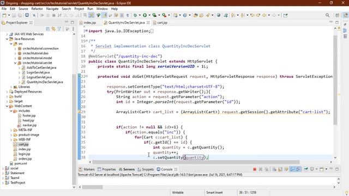Open the Run button dropdown arrow

pyautogui.click(x=149, y=15)
